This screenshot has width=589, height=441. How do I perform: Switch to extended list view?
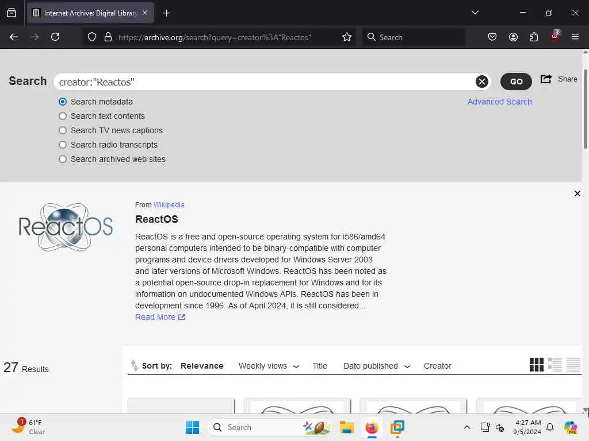555,364
